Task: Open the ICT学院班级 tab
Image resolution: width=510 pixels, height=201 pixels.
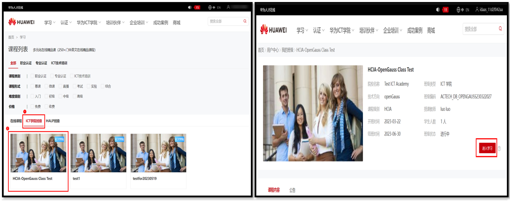Action: 34,121
